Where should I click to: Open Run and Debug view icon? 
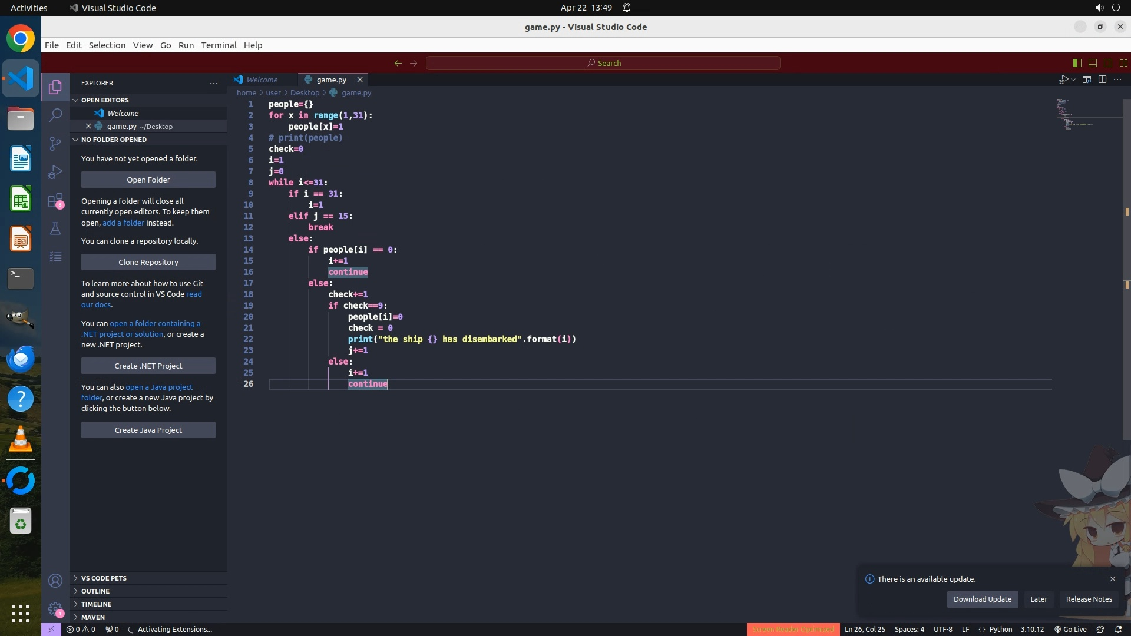click(x=55, y=172)
